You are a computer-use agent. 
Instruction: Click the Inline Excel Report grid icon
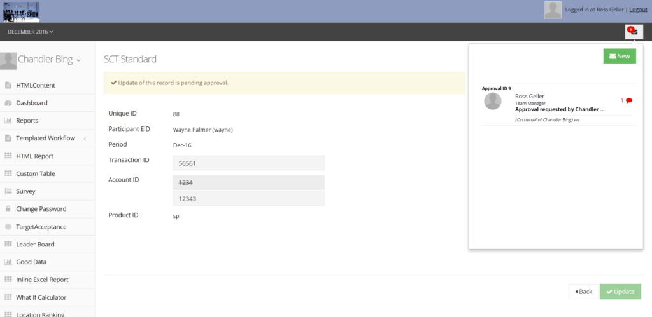[8, 280]
